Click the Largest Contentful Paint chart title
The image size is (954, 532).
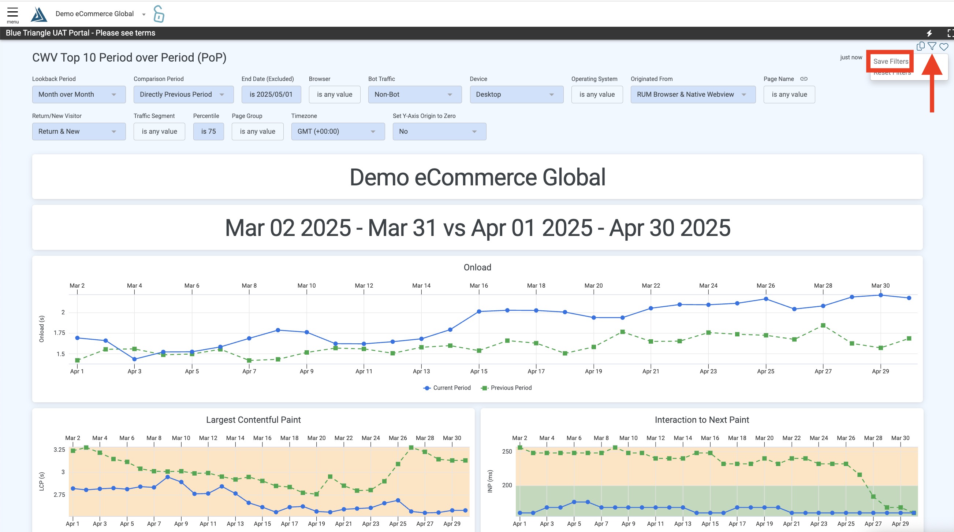pos(253,419)
